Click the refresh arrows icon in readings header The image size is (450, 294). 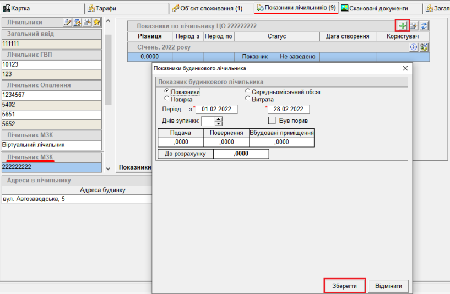425,26
